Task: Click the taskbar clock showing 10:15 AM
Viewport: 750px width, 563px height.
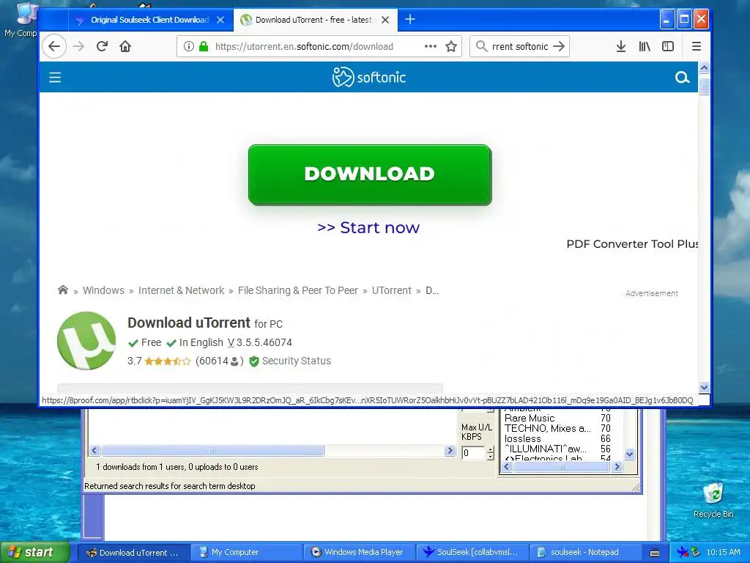Action: [x=723, y=552]
